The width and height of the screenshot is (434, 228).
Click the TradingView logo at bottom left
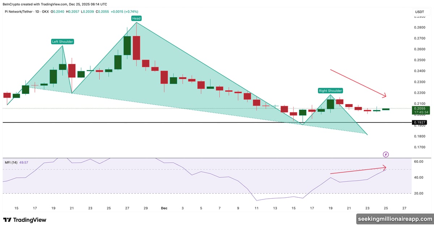25,220
